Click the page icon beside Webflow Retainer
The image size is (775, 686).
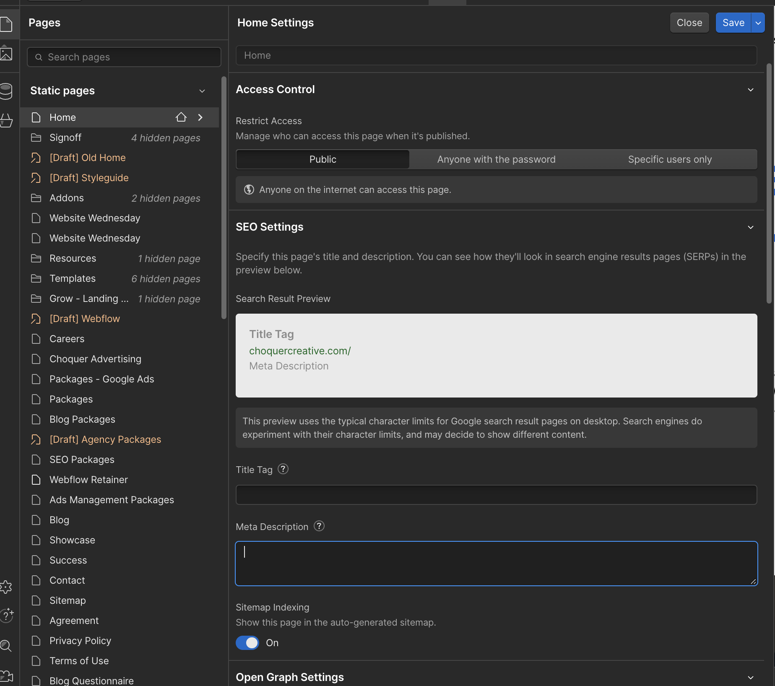(x=36, y=480)
